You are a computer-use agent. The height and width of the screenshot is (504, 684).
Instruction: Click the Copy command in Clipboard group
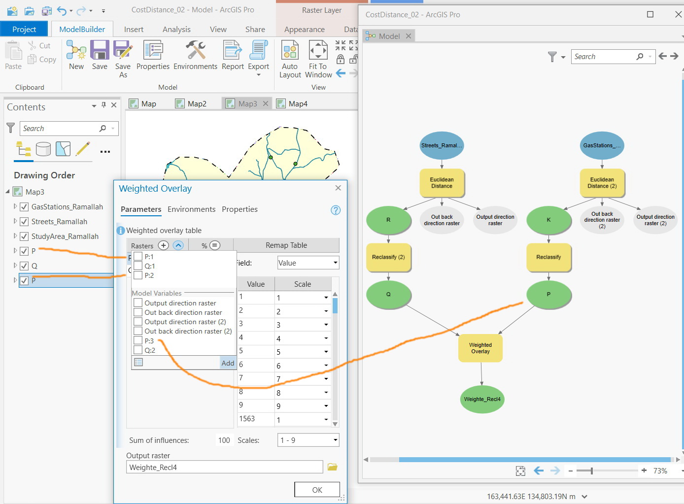pos(42,60)
